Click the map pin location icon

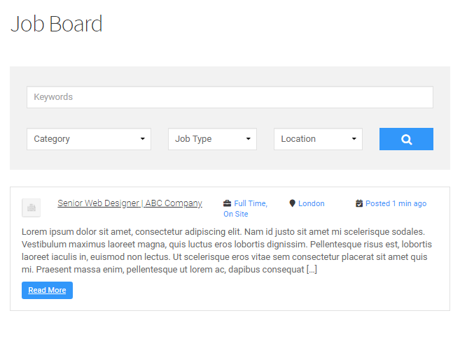pos(292,203)
